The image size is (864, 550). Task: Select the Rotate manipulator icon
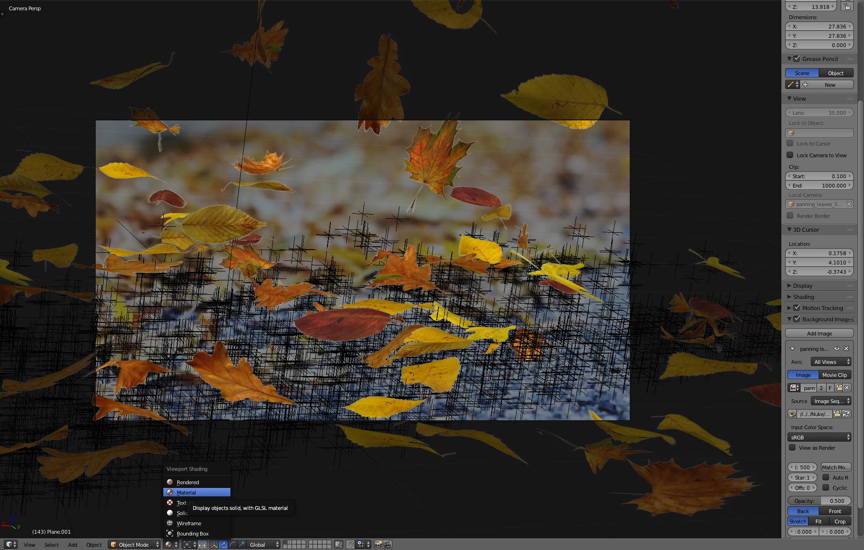tap(233, 544)
